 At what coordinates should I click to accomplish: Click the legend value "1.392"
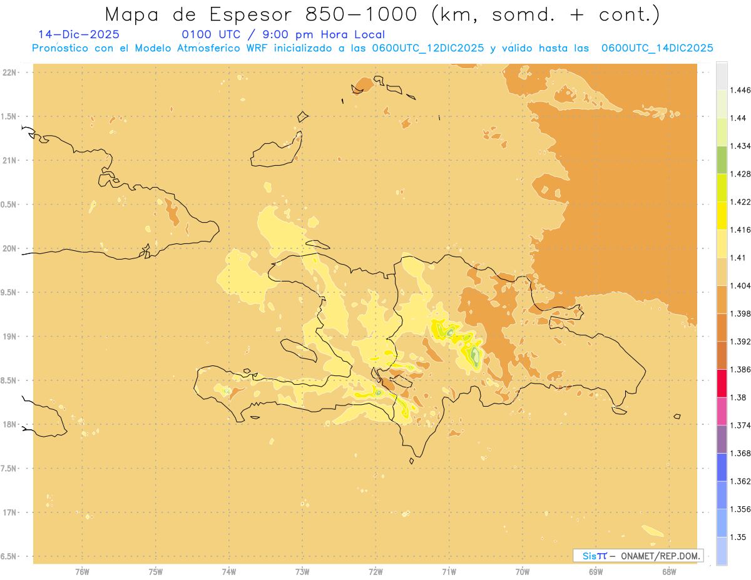pyautogui.click(x=740, y=342)
